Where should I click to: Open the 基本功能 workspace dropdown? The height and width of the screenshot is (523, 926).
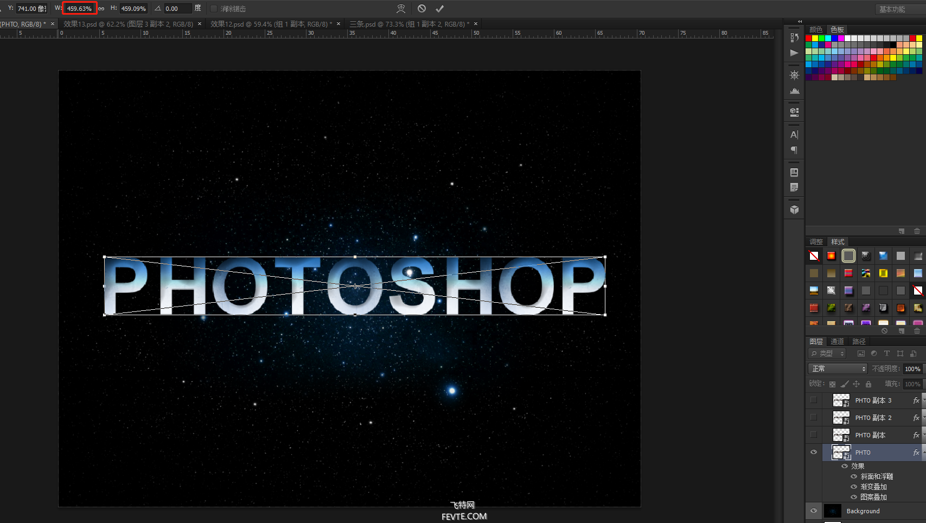897,9
